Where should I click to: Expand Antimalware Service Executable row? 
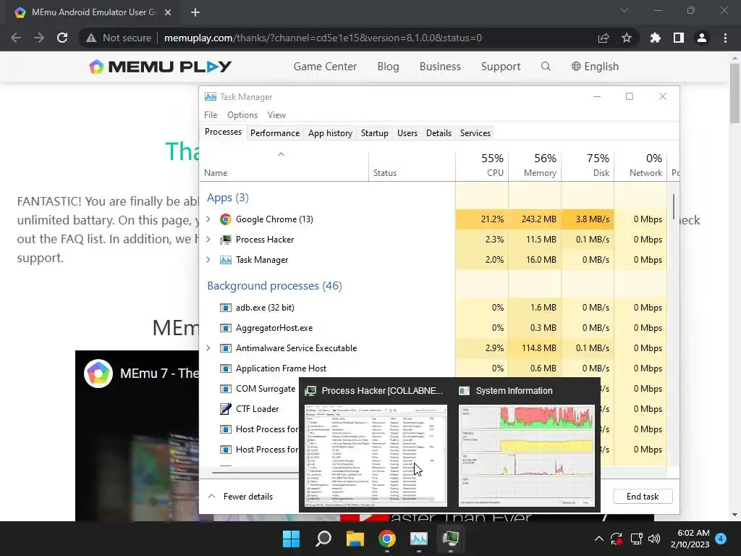coord(208,348)
